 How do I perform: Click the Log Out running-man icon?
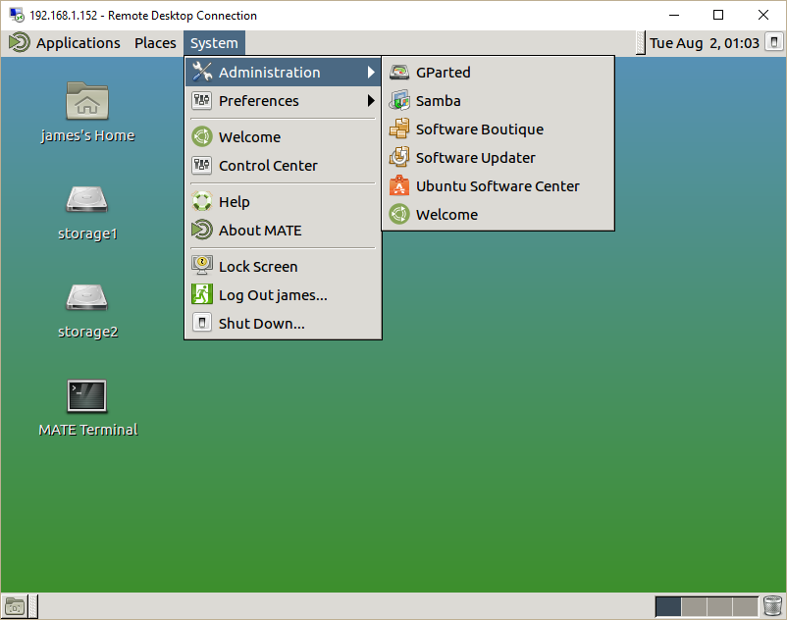(202, 294)
